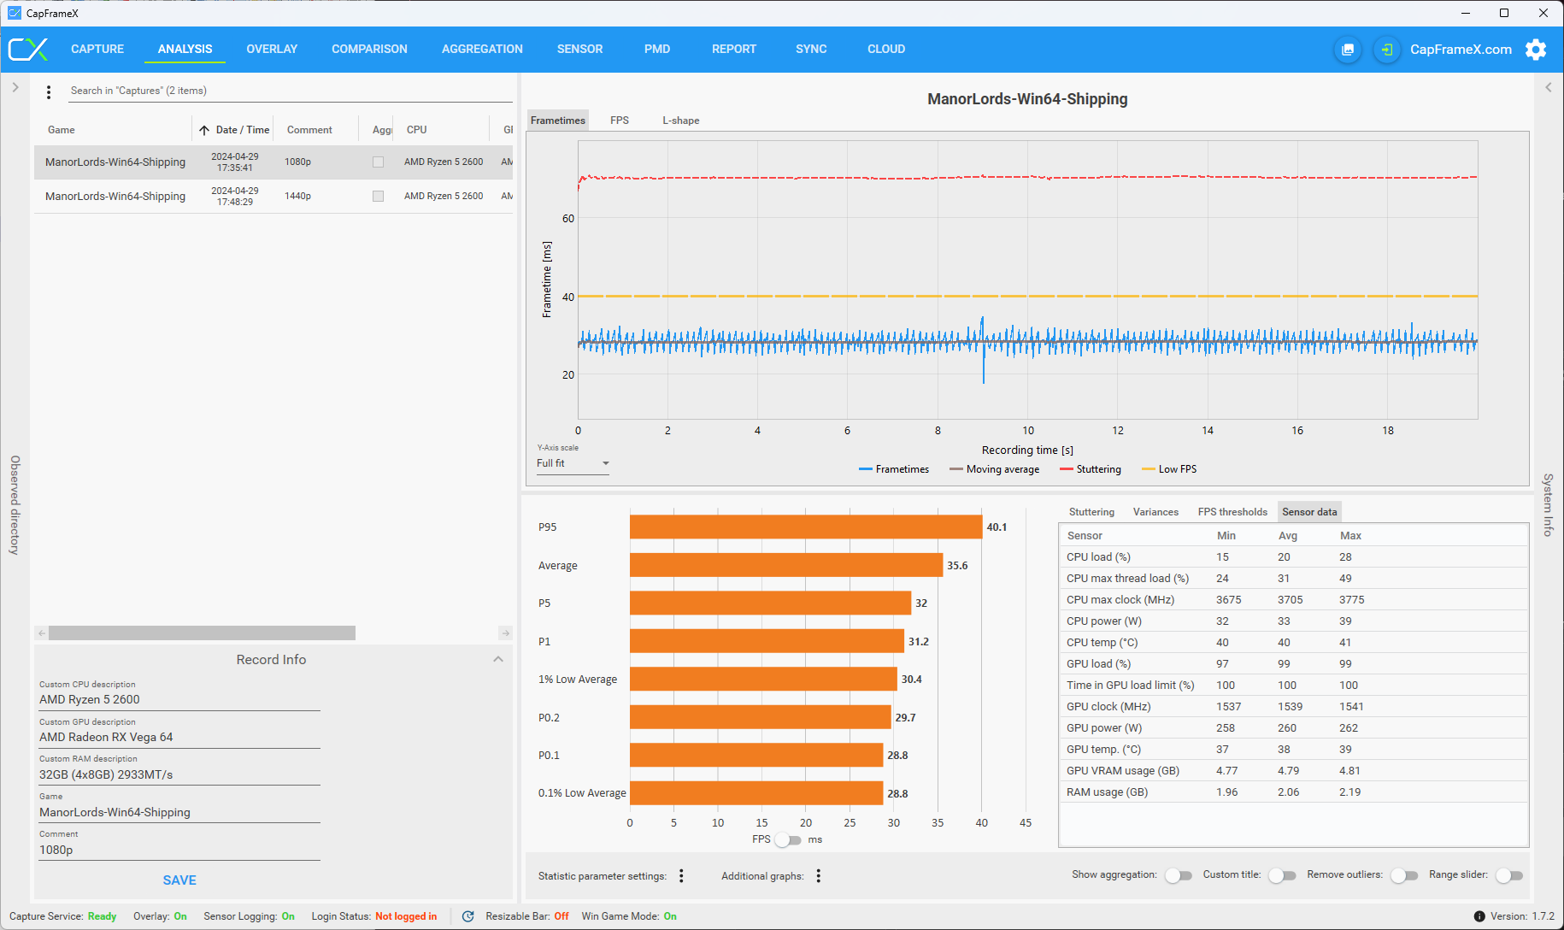The height and width of the screenshot is (930, 1564).
Task: Toggle the Aggregation checkbox for 1440p capture
Action: [378, 197]
